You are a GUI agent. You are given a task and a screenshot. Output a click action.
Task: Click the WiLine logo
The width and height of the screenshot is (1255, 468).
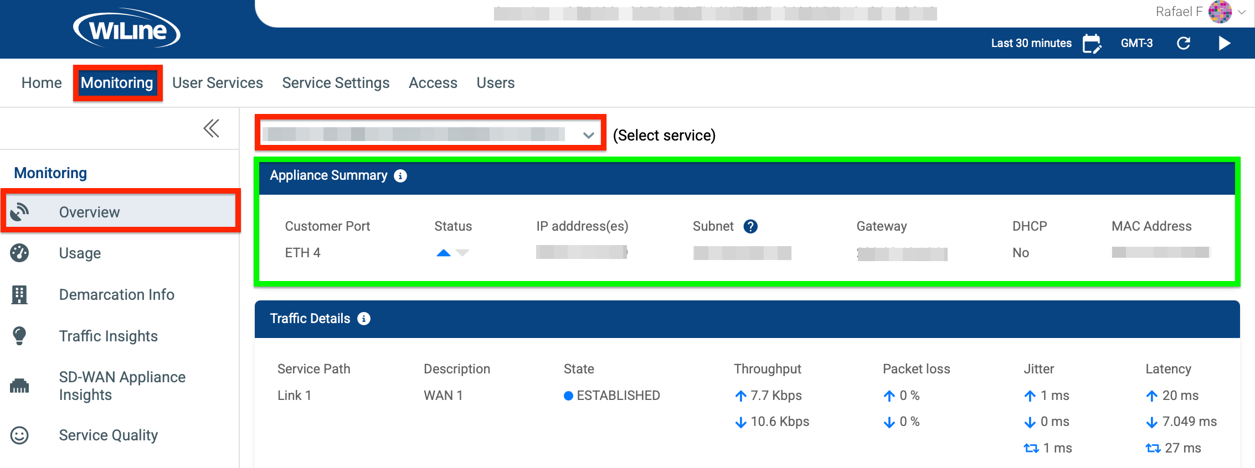[127, 30]
